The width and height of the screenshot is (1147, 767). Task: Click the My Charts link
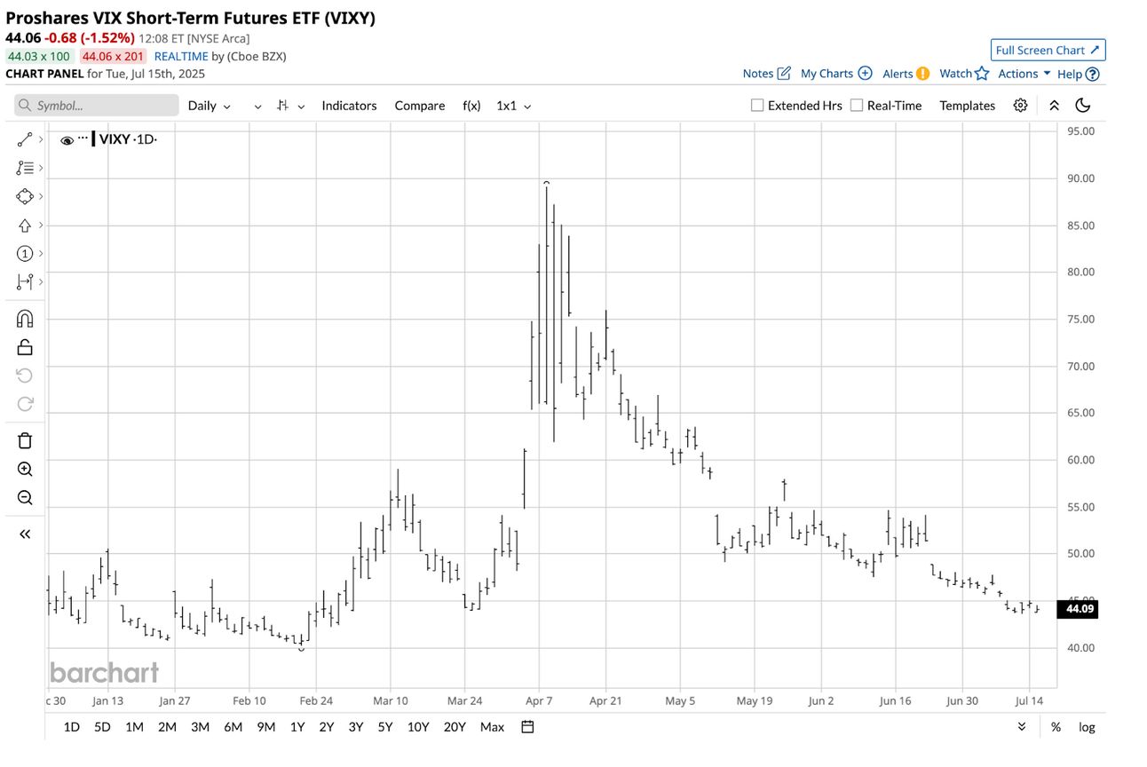pos(827,74)
